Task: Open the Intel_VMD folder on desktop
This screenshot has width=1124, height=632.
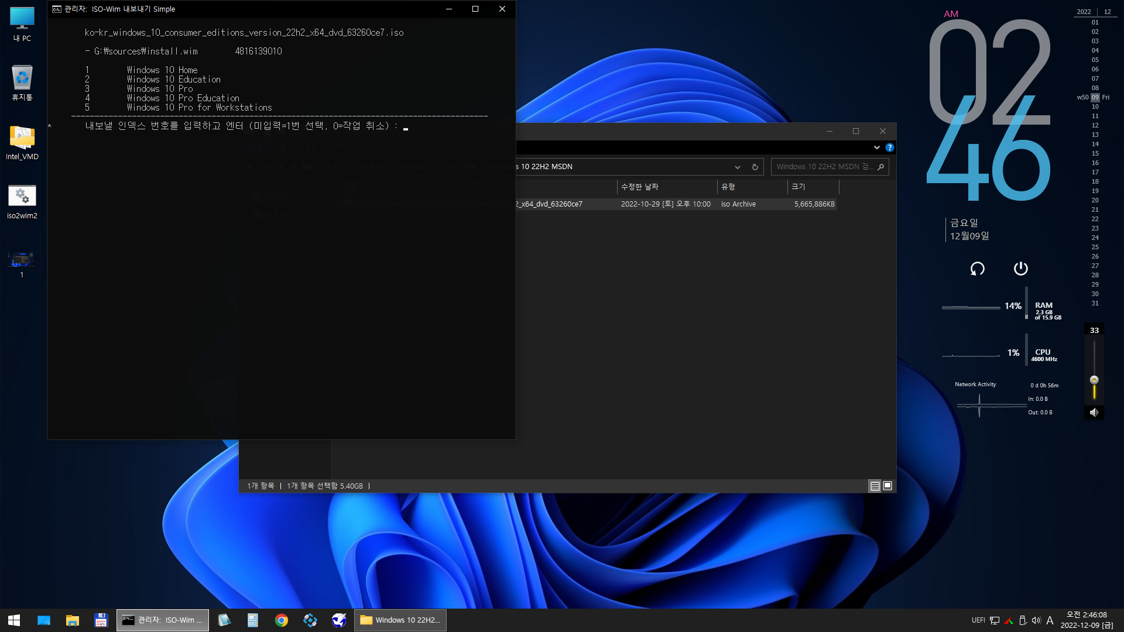Action: 22,142
